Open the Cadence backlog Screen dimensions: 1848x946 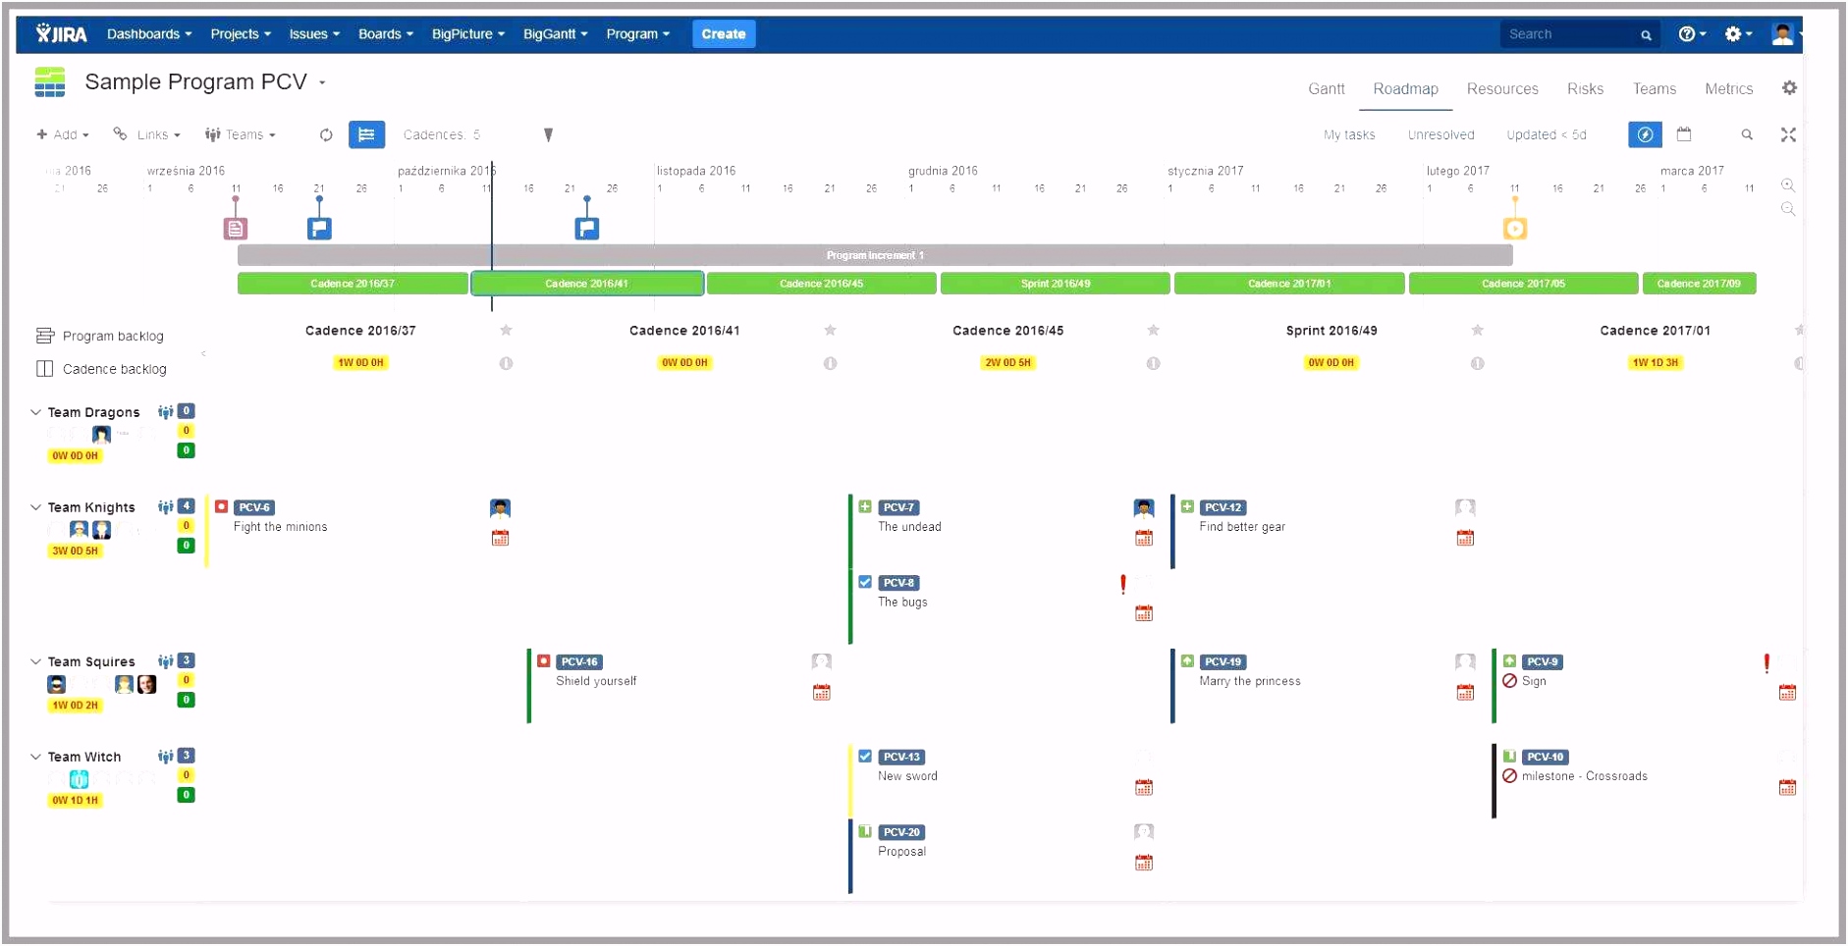pos(101,369)
